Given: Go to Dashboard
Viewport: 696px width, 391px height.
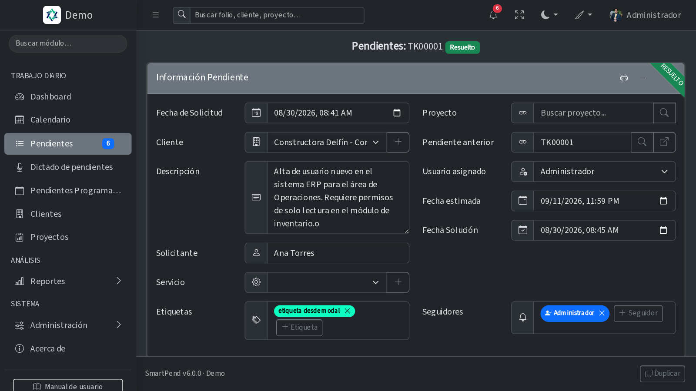Looking at the screenshot, I should point(68,97).
